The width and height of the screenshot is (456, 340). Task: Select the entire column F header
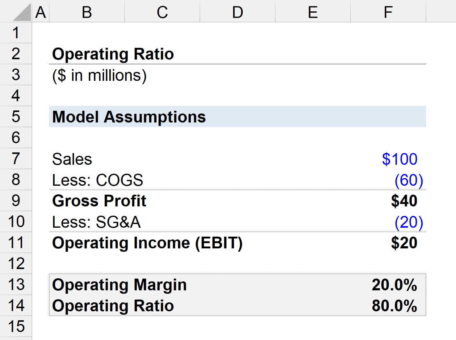(388, 12)
